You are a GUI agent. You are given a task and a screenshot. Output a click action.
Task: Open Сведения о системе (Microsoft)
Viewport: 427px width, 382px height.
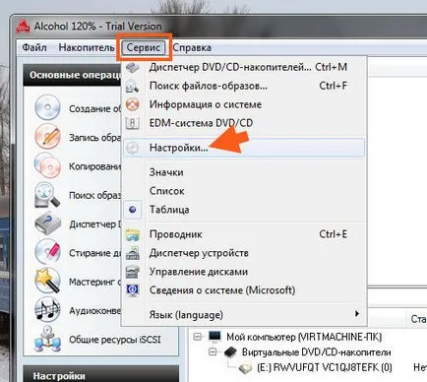point(244,290)
